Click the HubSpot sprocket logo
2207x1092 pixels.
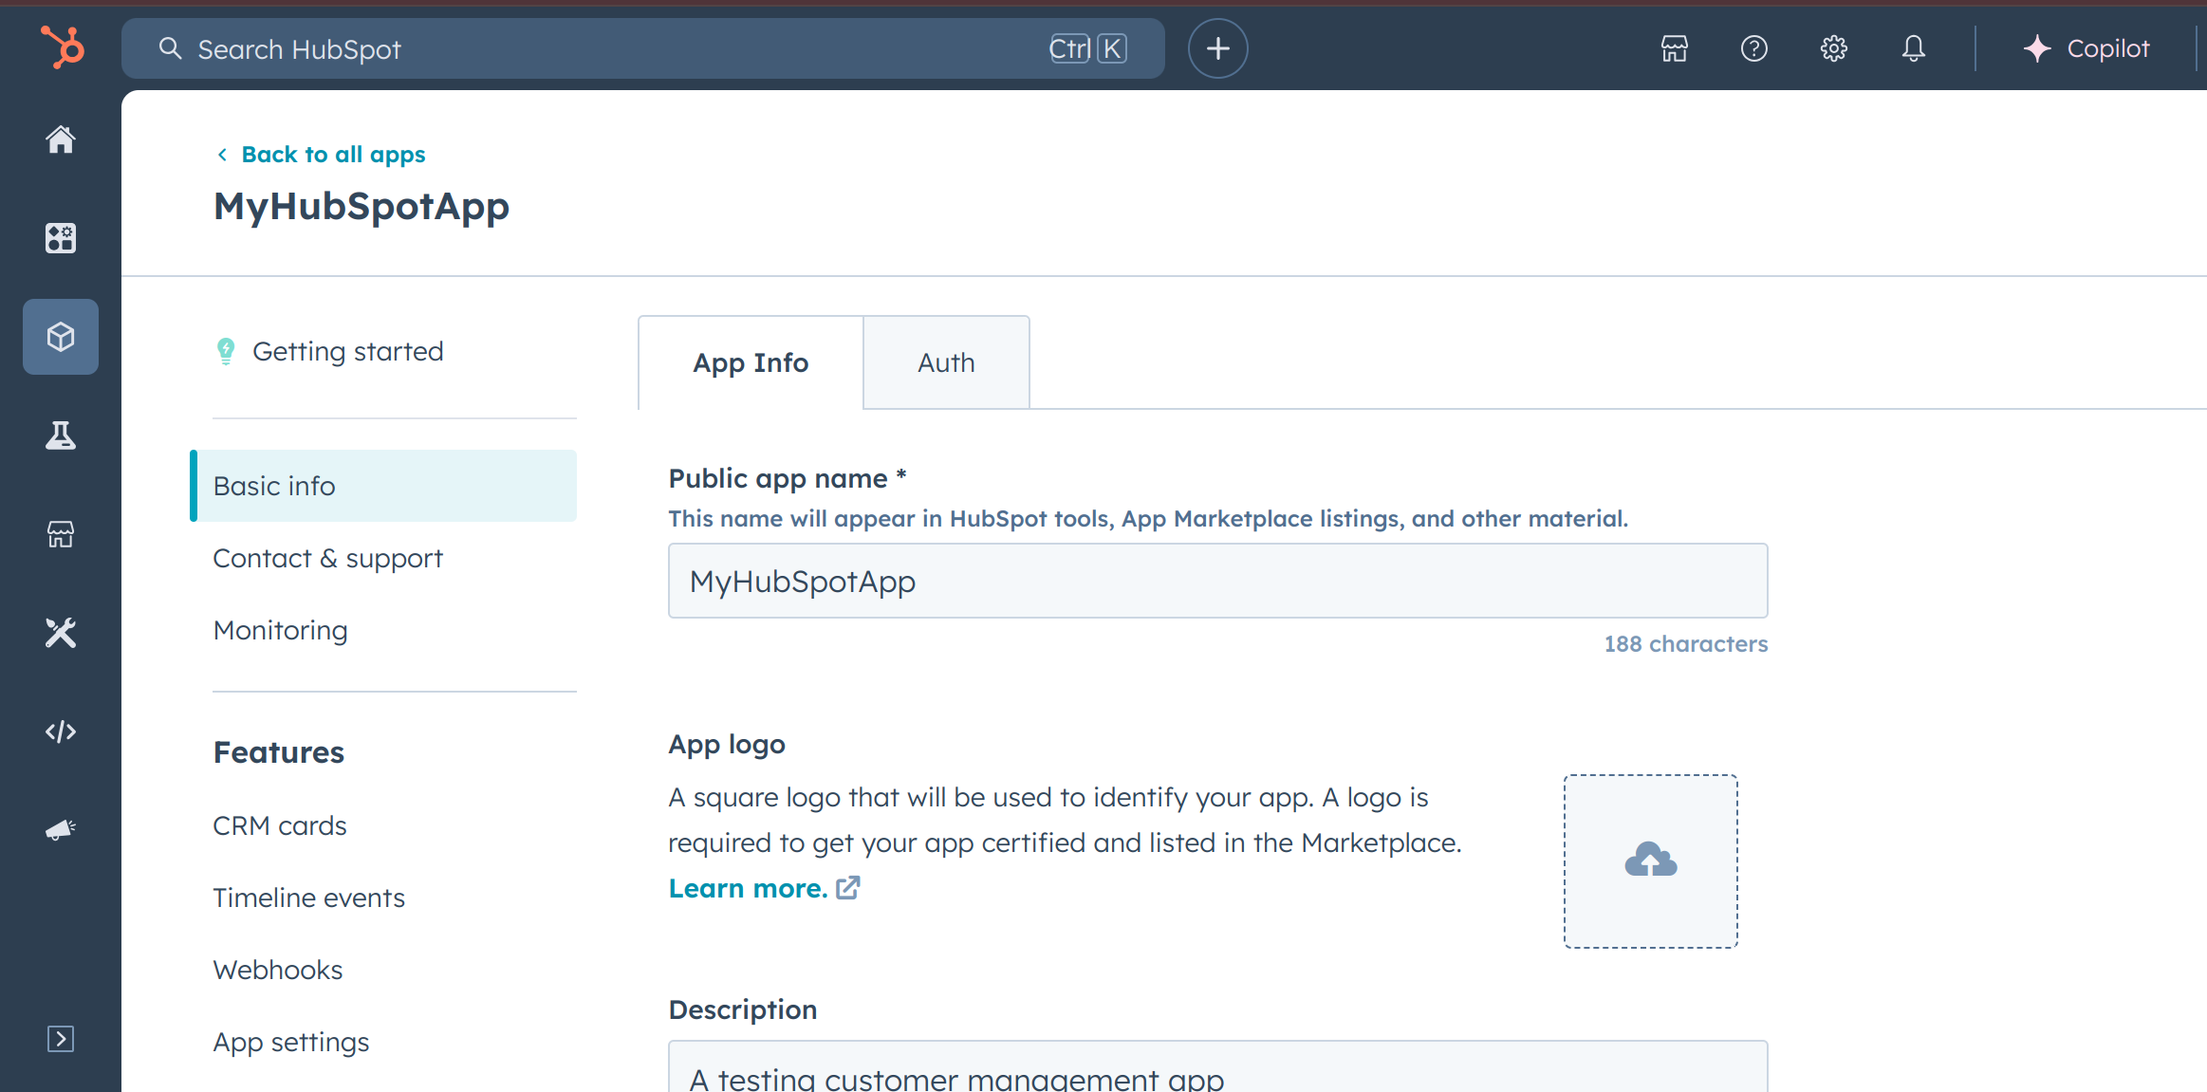pyautogui.click(x=63, y=47)
